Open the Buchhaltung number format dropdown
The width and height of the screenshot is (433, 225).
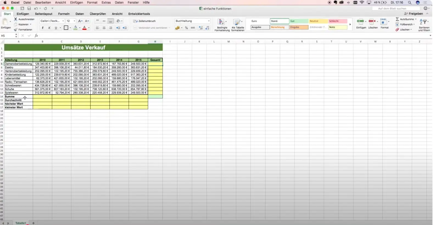pos(192,21)
